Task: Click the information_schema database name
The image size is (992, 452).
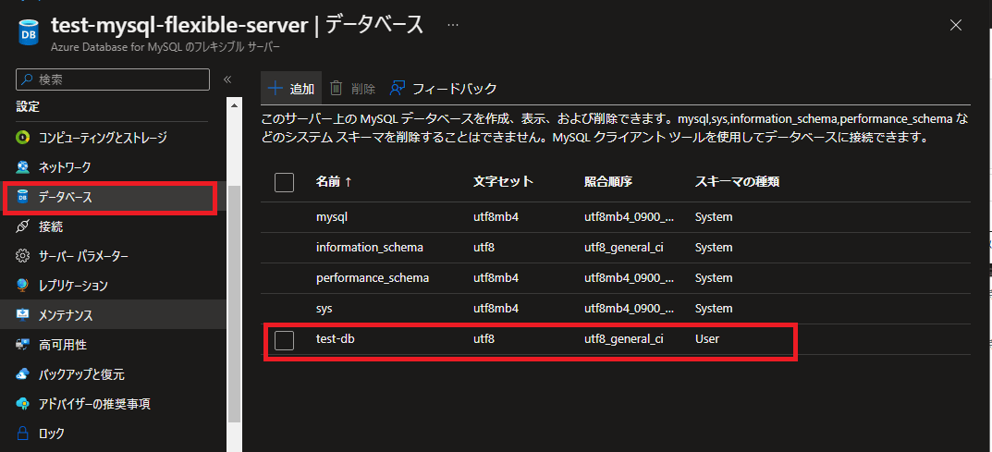Action: tap(370, 247)
